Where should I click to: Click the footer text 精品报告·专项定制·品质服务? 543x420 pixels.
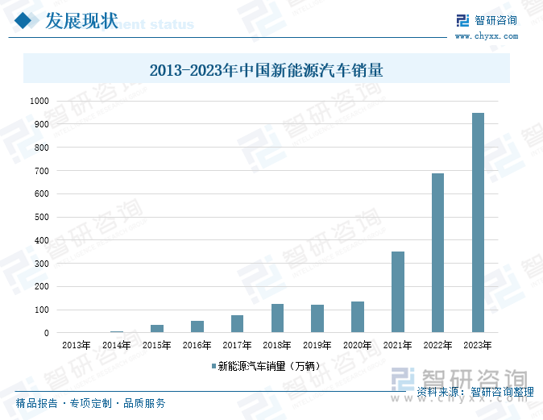(90, 403)
